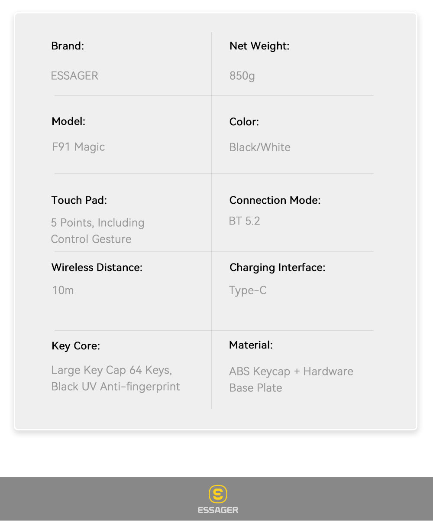Select the 850g weight value
Viewport: 433px width, 521px height.
pyautogui.click(x=242, y=76)
